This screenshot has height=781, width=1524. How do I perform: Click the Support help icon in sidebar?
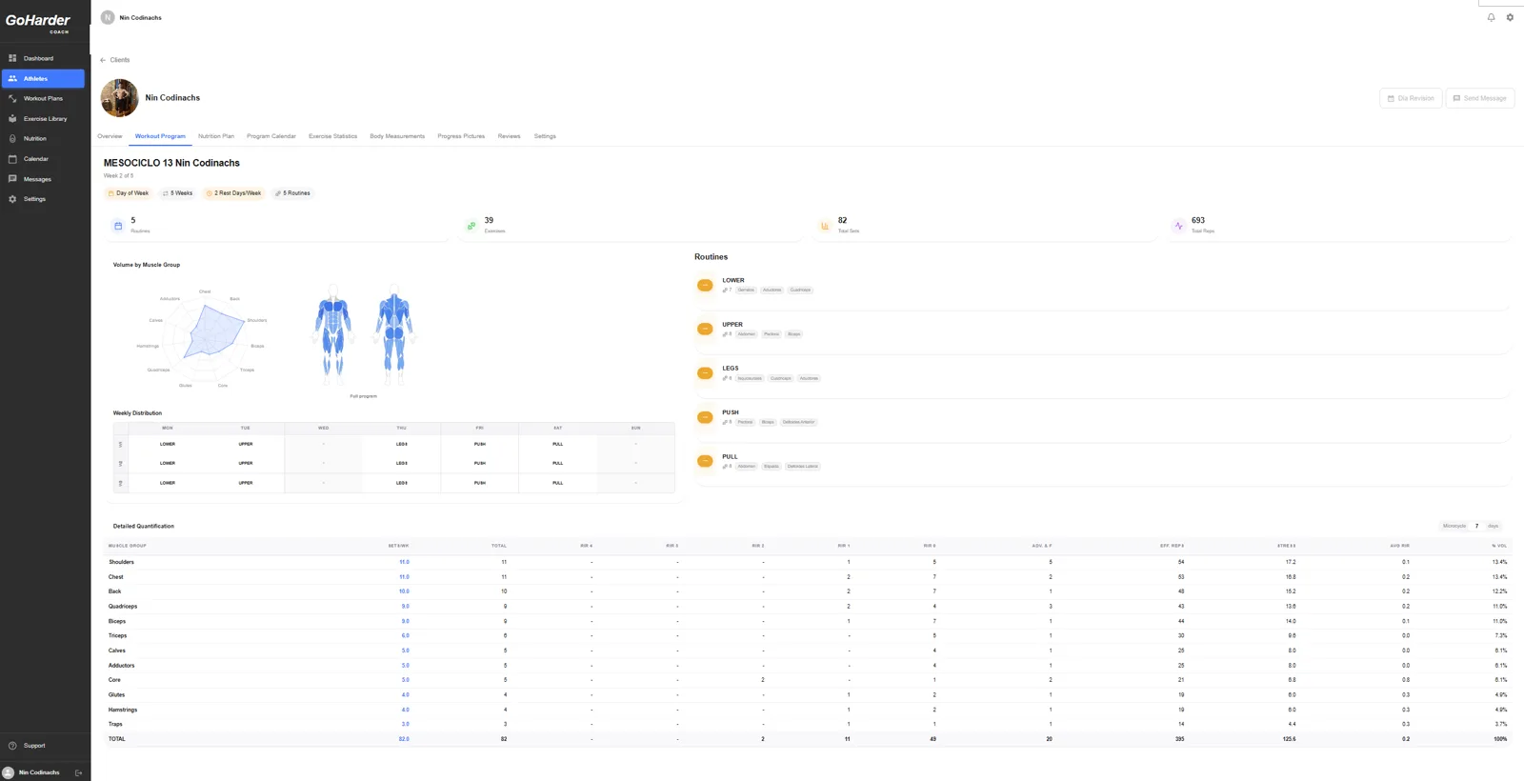[x=12, y=746]
